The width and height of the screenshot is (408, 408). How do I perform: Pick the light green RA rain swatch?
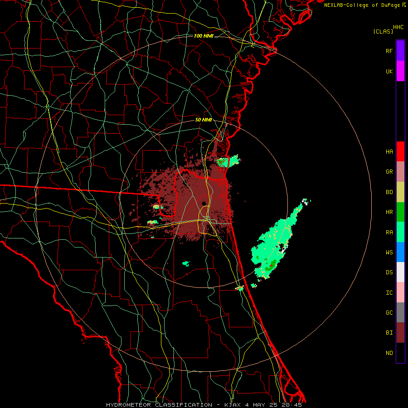(400, 232)
